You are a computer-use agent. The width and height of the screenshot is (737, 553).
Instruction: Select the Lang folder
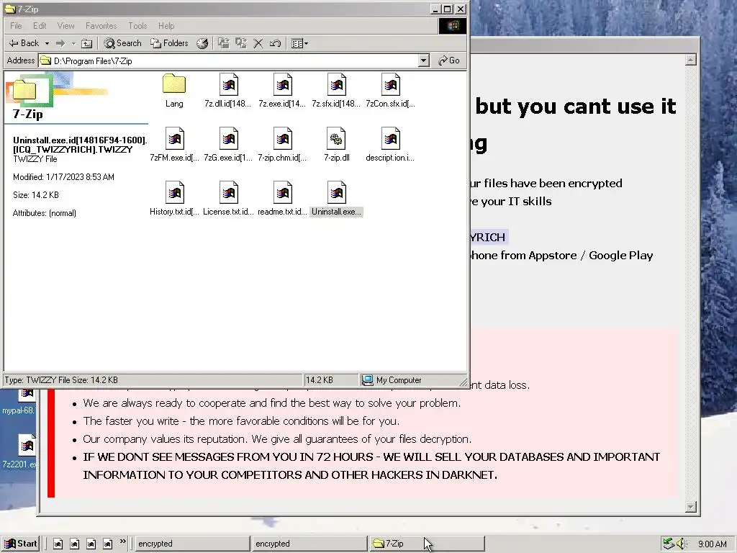tap(174, 91)
